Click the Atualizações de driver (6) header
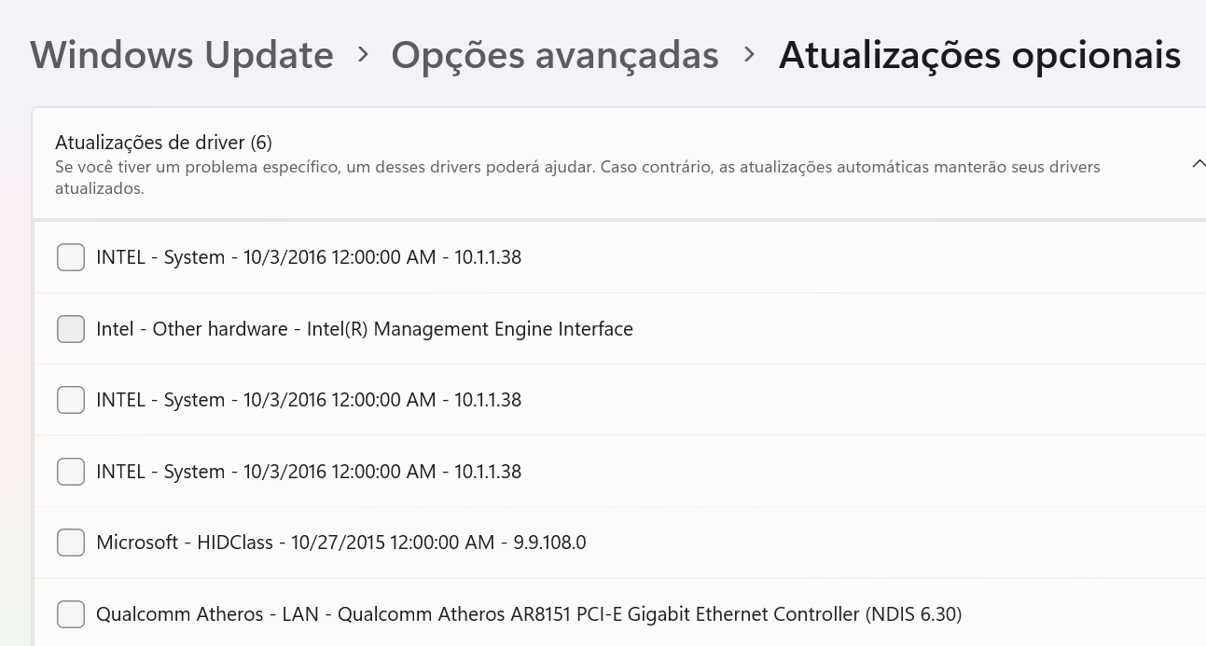This screenshot has height=646, width=1206. click(x=163, y=143)
